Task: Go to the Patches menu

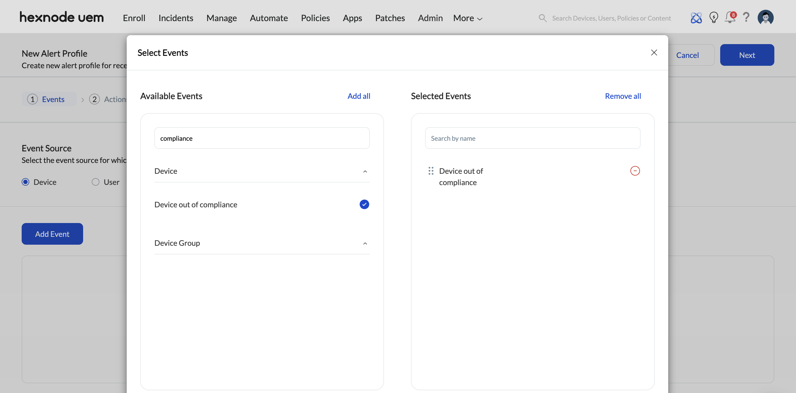Action: pos(390,18)
